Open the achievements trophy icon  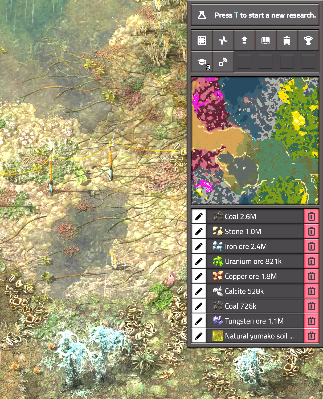pyautogui.click(x=308, y=41)
